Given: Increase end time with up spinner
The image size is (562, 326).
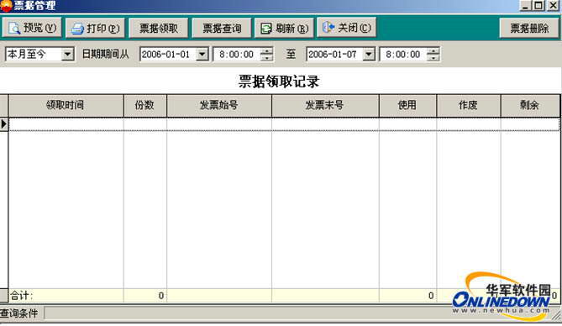Looking at the screenshot, I should (433, 51).
